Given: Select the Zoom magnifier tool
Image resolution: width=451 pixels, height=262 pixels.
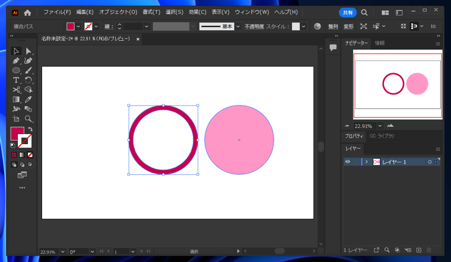Looking at the screenshot, I should point(28,119).
